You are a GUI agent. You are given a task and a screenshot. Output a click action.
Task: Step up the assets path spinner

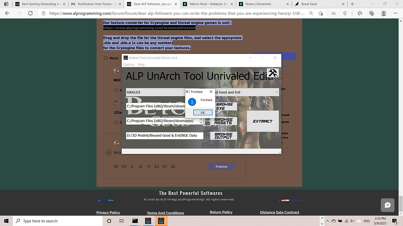(x=201, y=119)
